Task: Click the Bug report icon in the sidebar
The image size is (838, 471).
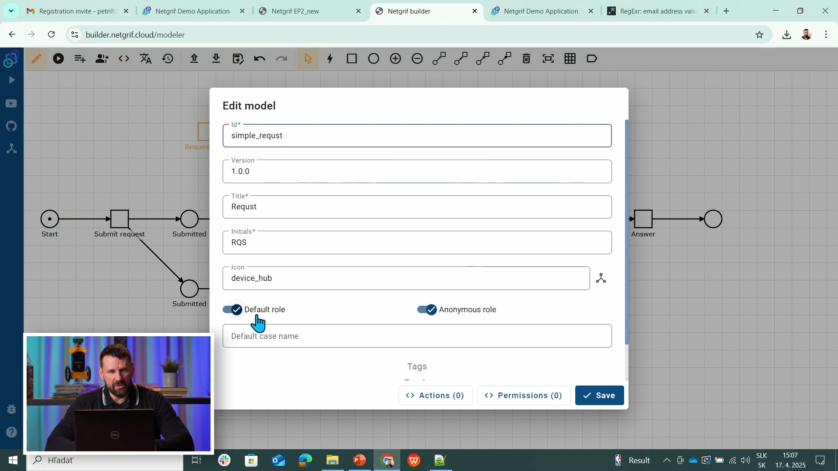Action: [11, 409]
